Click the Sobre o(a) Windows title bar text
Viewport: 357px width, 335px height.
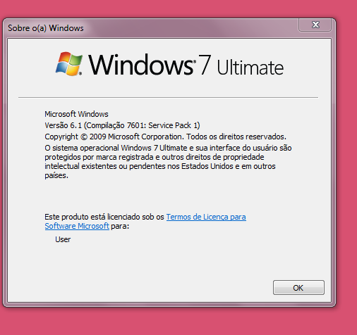pyautogui.click(x=46, y=28)
